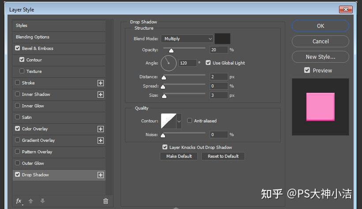Select the Pattern Overlay row label

(37, 152)
